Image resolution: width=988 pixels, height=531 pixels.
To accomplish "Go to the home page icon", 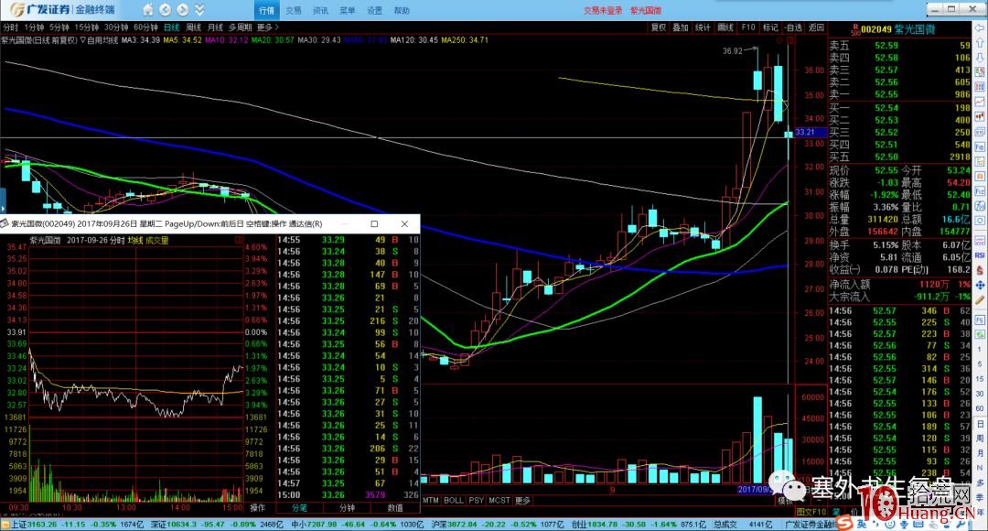I will point(147,10).
